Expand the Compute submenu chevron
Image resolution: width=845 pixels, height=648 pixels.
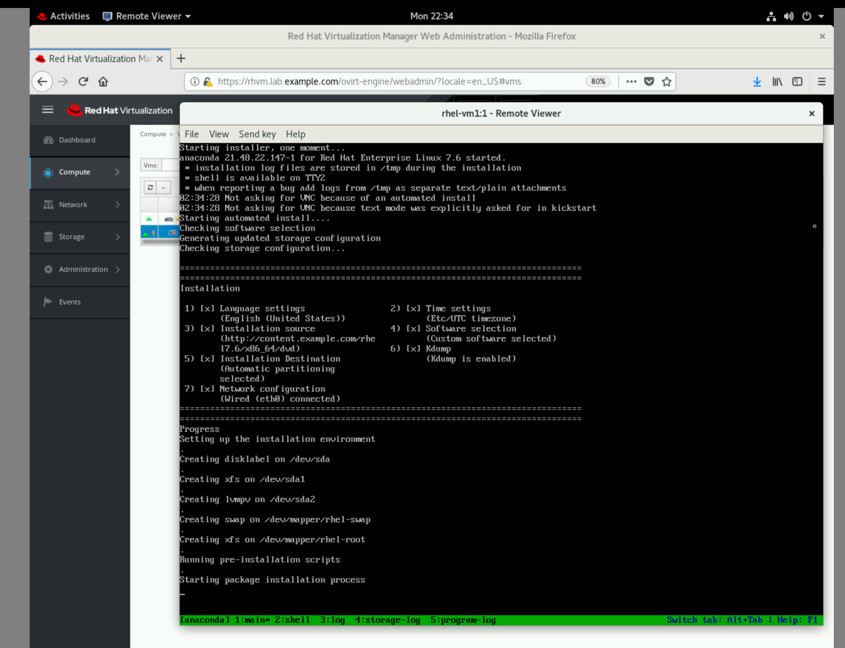click(x=117, y=173)
